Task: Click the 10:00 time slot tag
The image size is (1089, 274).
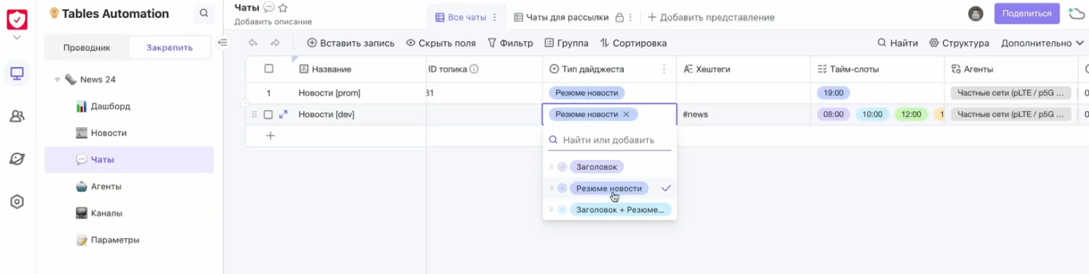Action: point(872,114)
